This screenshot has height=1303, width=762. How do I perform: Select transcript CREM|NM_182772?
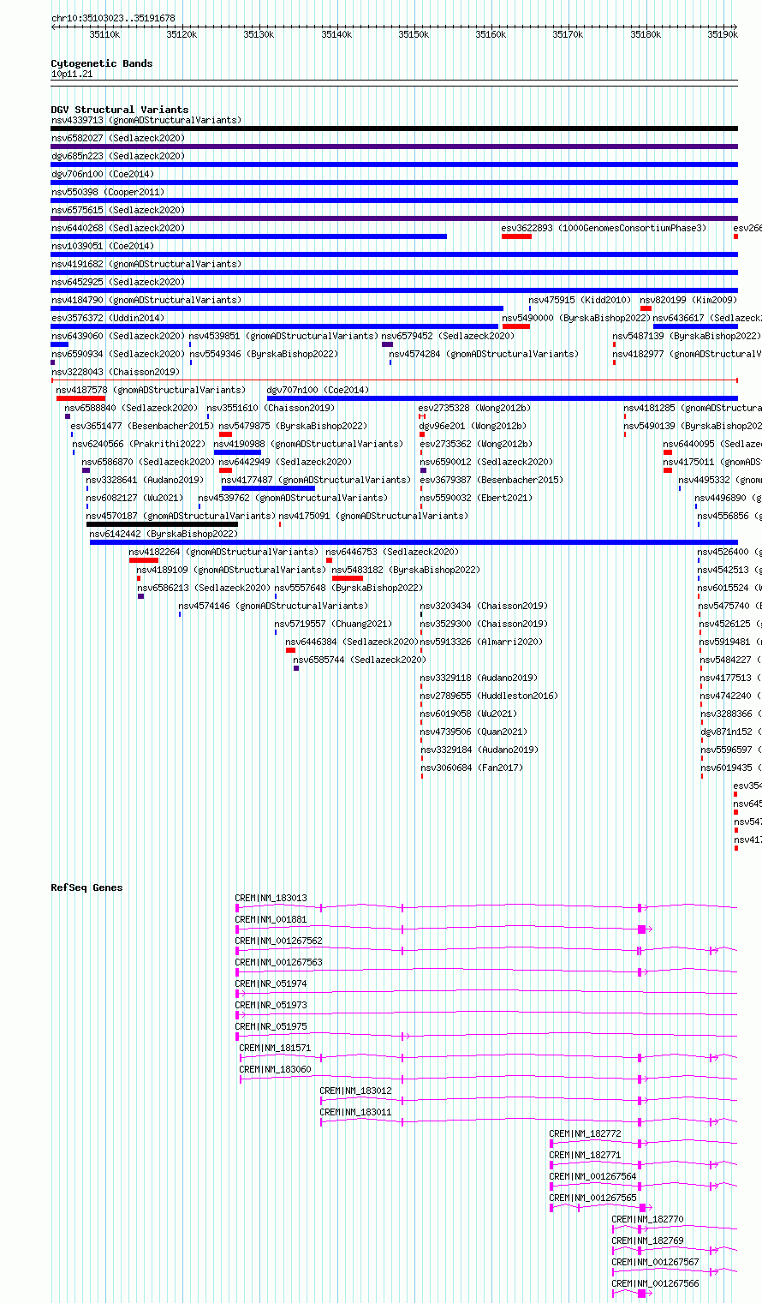pyautogui.click(x=586, y=1133)
